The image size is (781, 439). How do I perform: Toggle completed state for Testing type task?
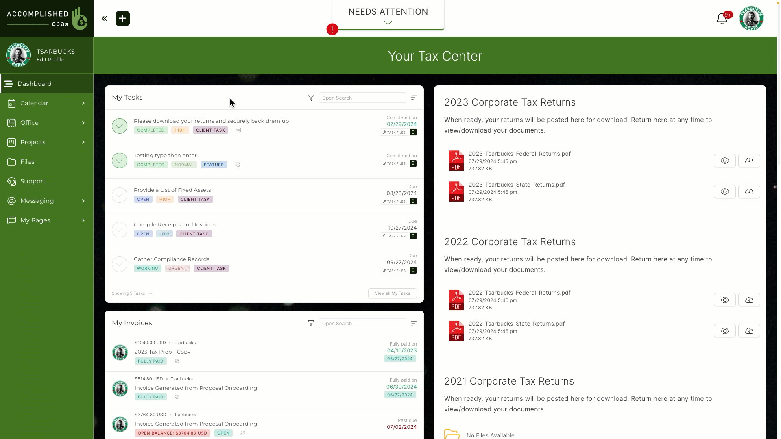coord(120,160)
